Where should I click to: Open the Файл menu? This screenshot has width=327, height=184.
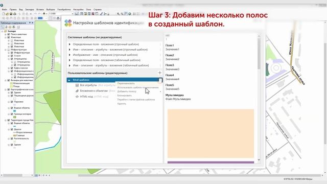[5, 10]
